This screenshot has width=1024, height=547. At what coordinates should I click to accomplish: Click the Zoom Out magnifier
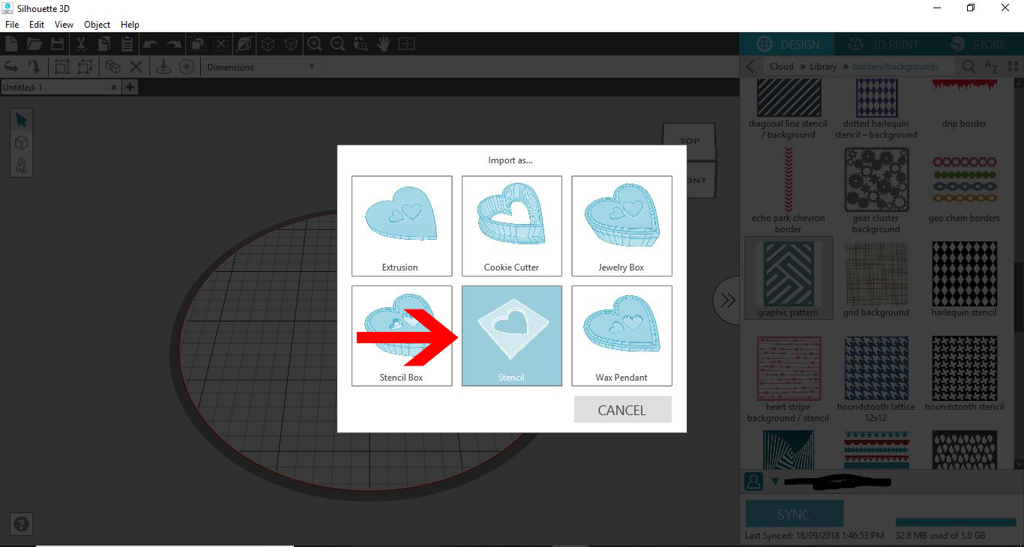[x=338, y=44]
